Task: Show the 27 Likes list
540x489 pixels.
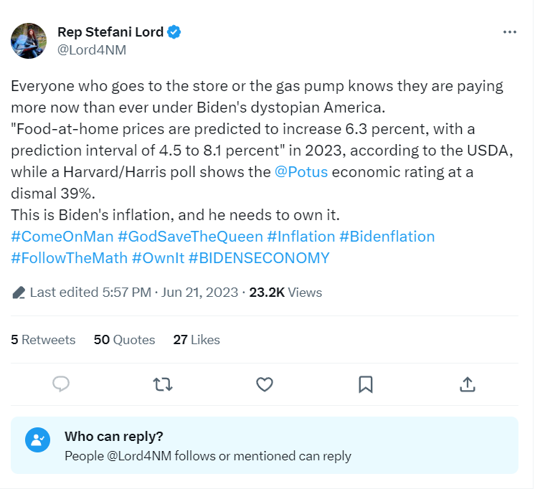Action: (x=196, y=340)
